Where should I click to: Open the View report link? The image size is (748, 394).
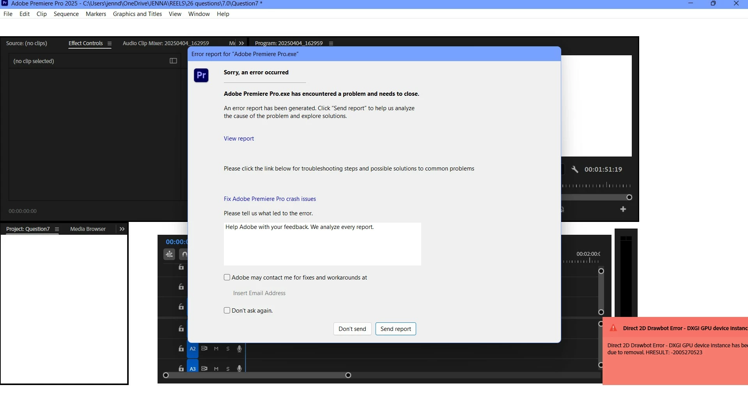coord(239,139)
